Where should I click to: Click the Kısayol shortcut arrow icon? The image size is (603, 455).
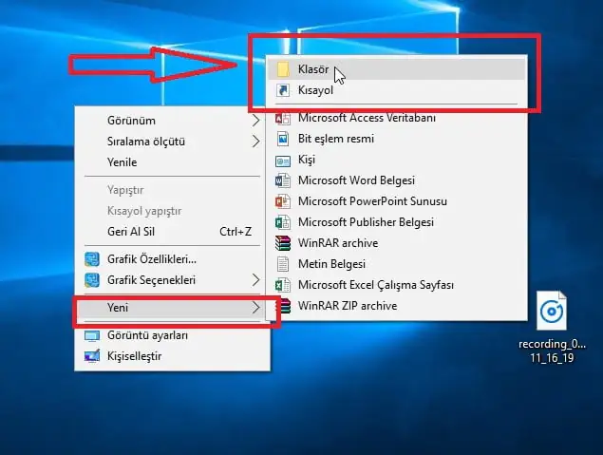283,90
